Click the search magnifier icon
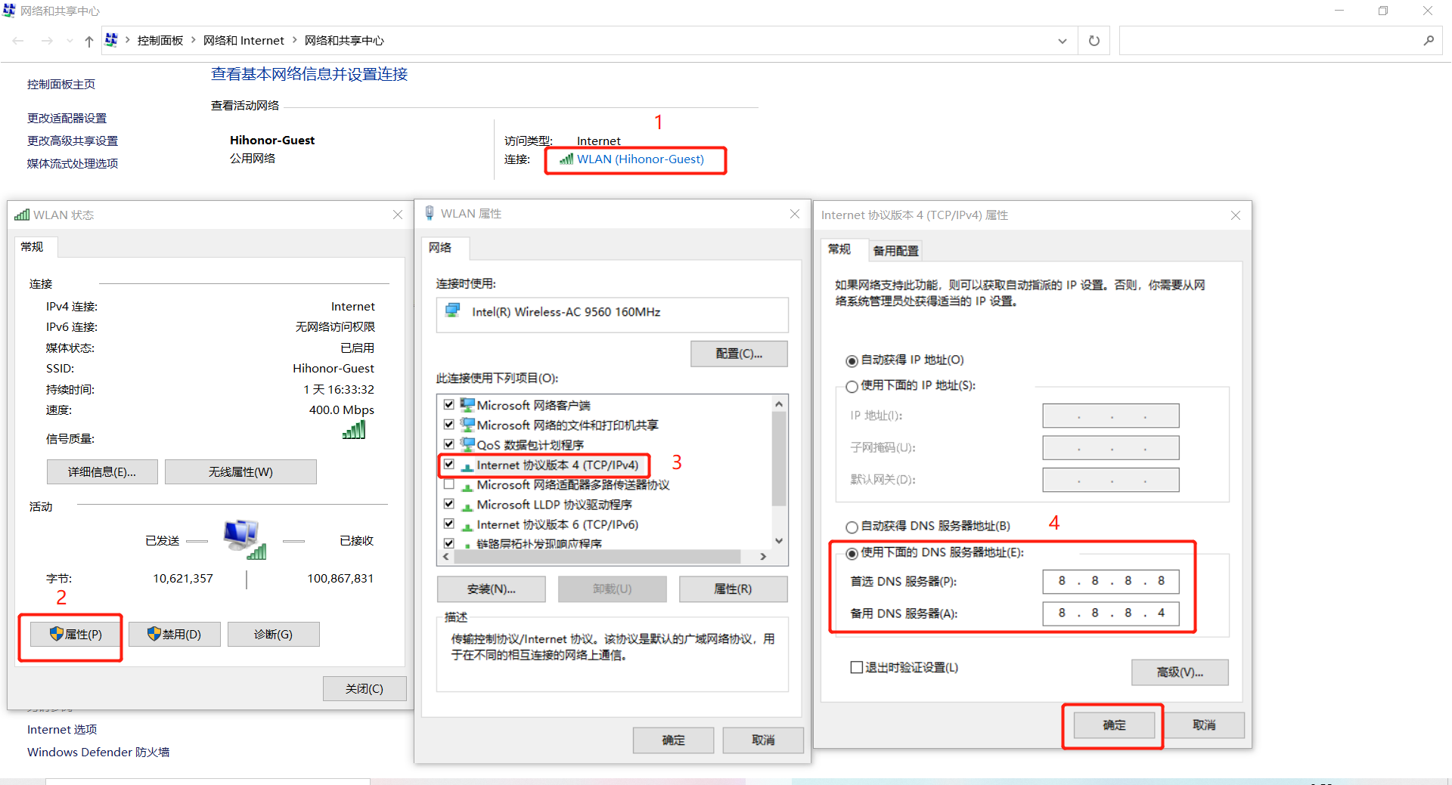This screenshot has height=785, width=1452. (1428, 41)
